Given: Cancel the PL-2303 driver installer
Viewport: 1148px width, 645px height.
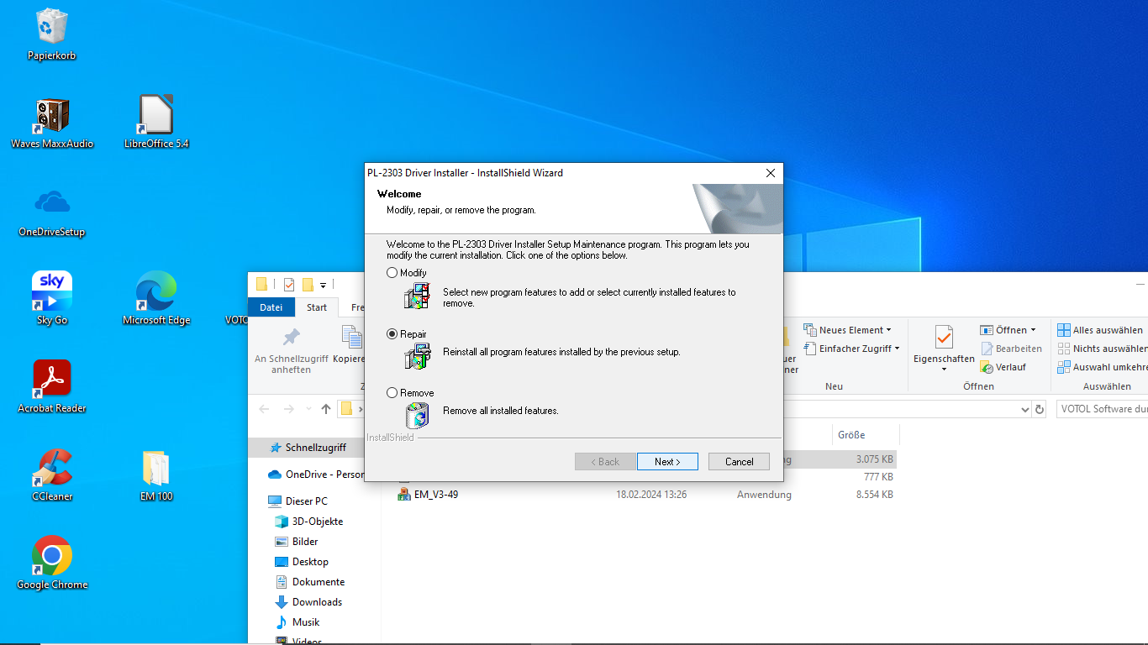Looking at the screenshot, I should click(x=739, y=462).
